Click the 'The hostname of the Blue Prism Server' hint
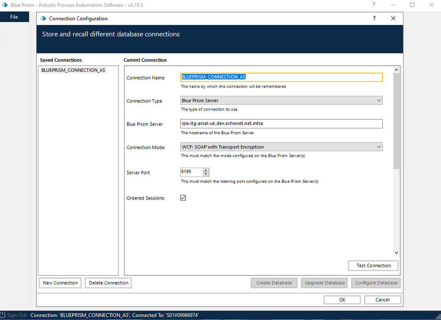The image size is (441, 320). 217,133
